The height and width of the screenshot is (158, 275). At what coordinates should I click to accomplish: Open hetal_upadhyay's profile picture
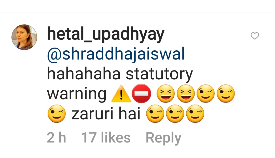tap(24, 37)
